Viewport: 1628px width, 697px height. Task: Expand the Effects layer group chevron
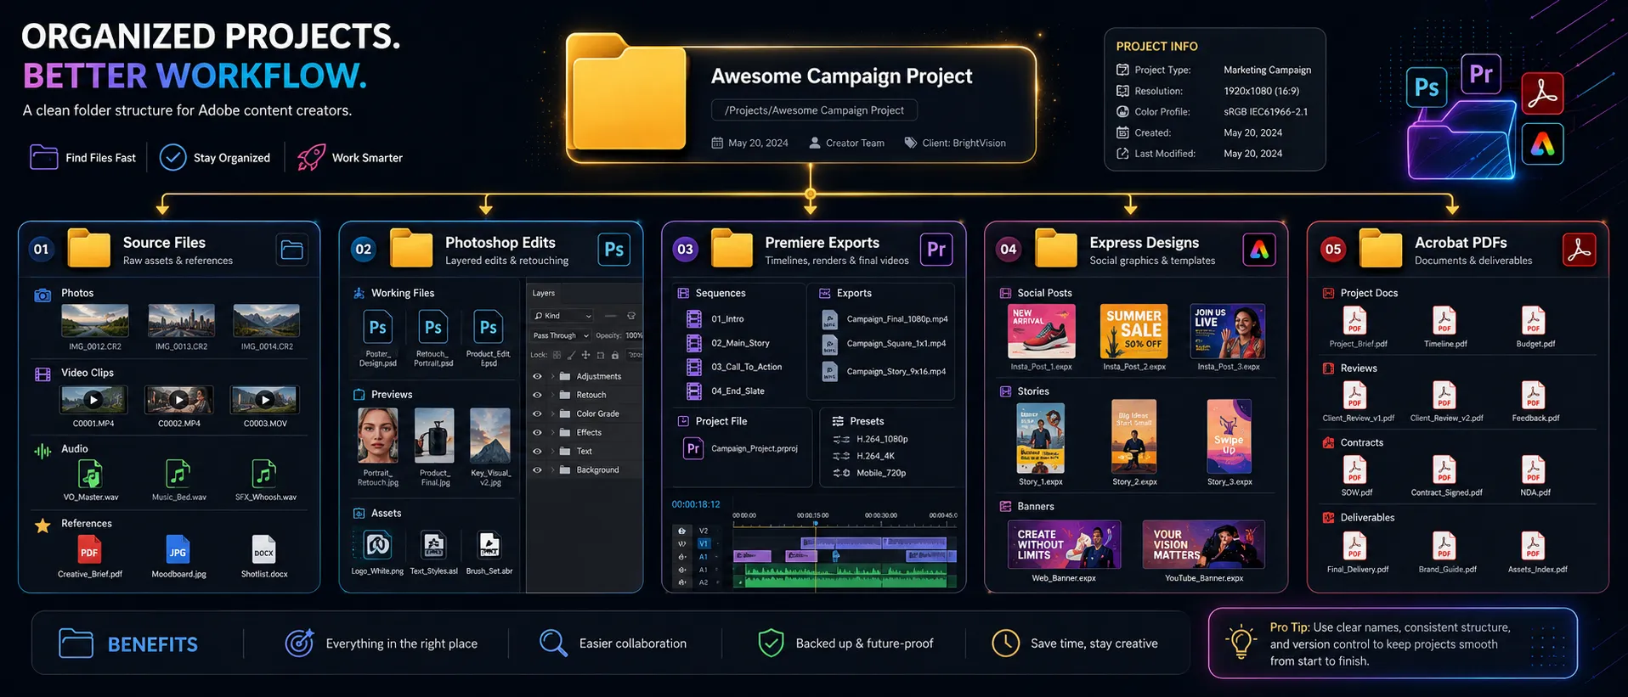pos(552,432)
